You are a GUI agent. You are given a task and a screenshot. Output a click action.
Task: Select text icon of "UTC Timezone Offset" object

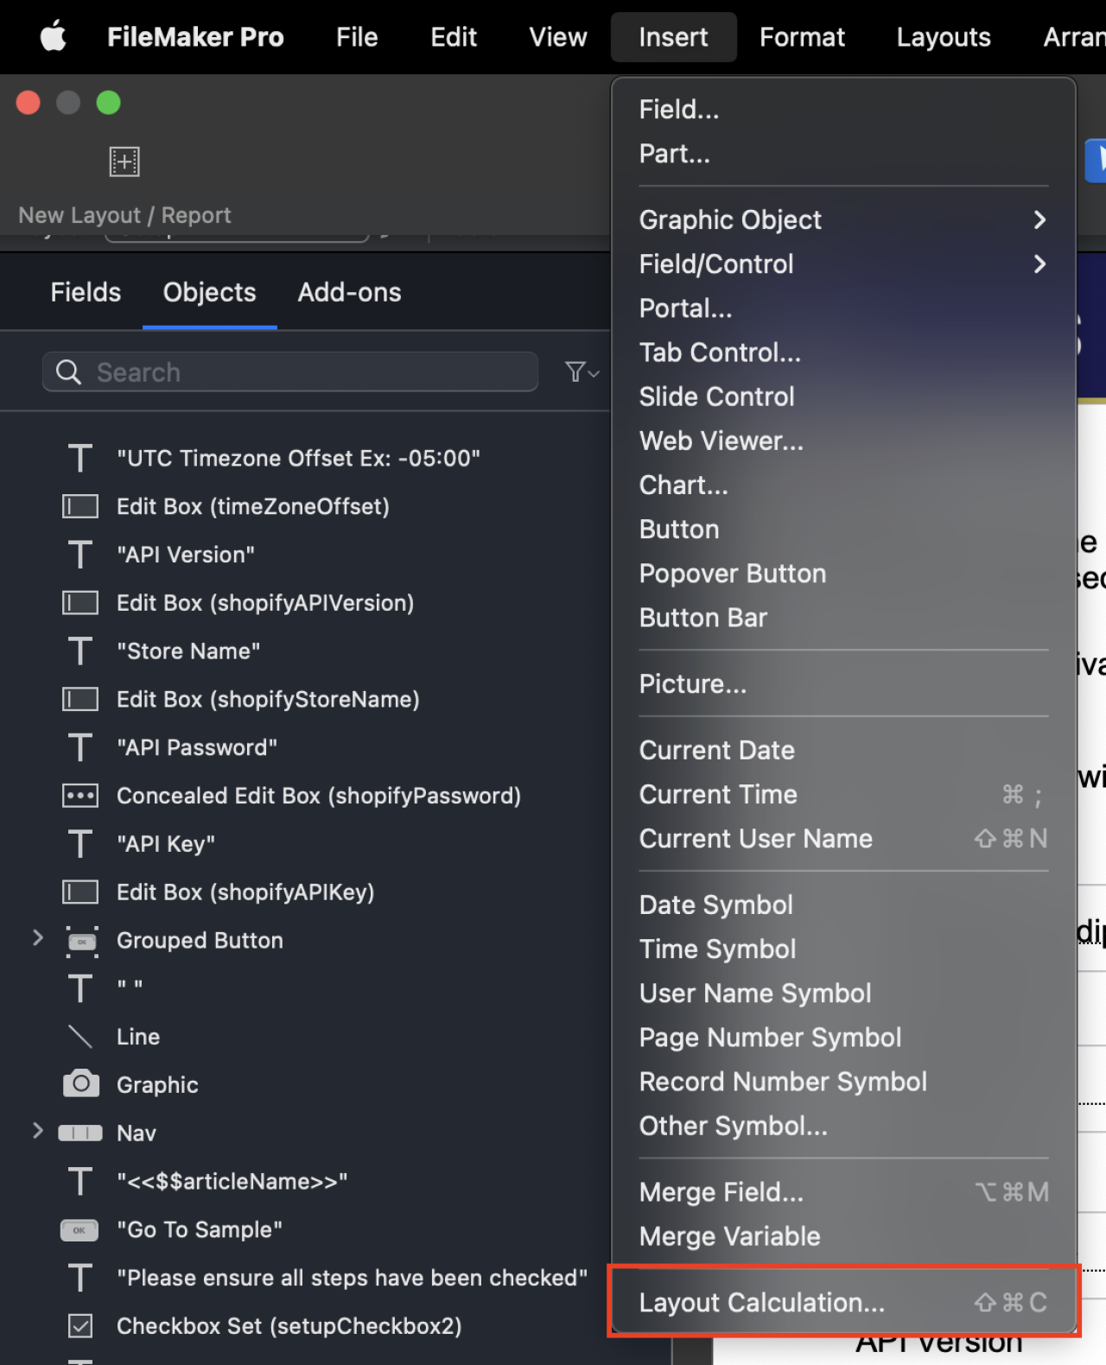point(80,458)
